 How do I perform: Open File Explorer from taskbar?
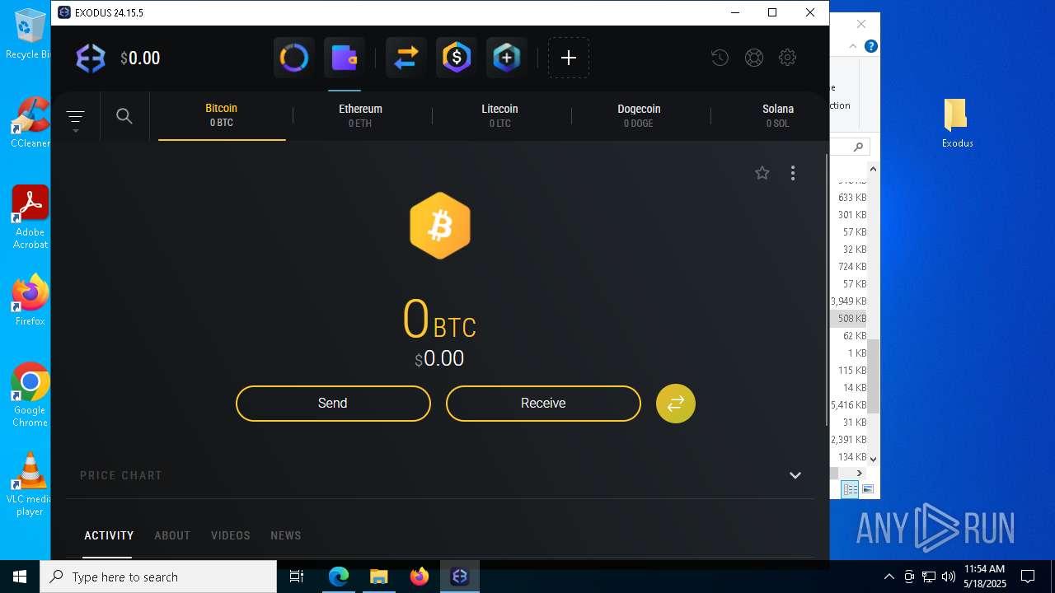[x=378, y=577]
